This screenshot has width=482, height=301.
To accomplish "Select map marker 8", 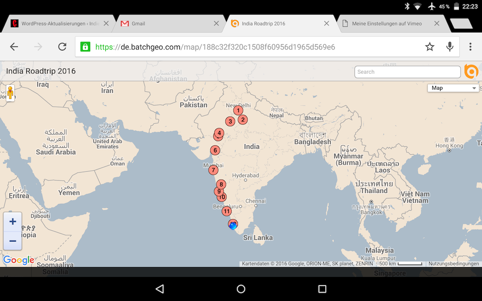I will (221, 184).
